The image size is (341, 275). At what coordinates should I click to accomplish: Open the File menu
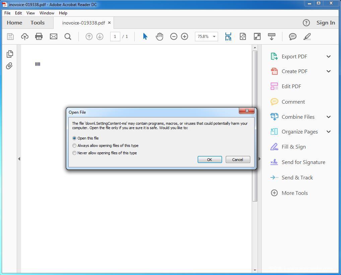point(7,13)
